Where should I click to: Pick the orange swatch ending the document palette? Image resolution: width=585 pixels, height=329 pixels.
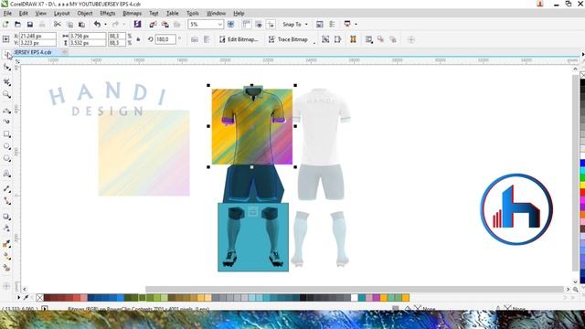click(x=406, y=297)
